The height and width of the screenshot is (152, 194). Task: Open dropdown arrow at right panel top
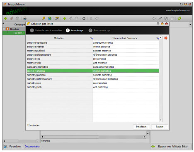tap(190, 25)
